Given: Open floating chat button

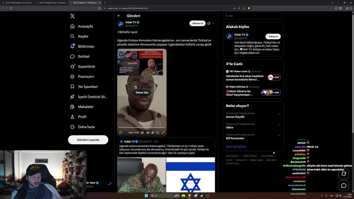Looking at the screenshot, I should coord(344,186).
